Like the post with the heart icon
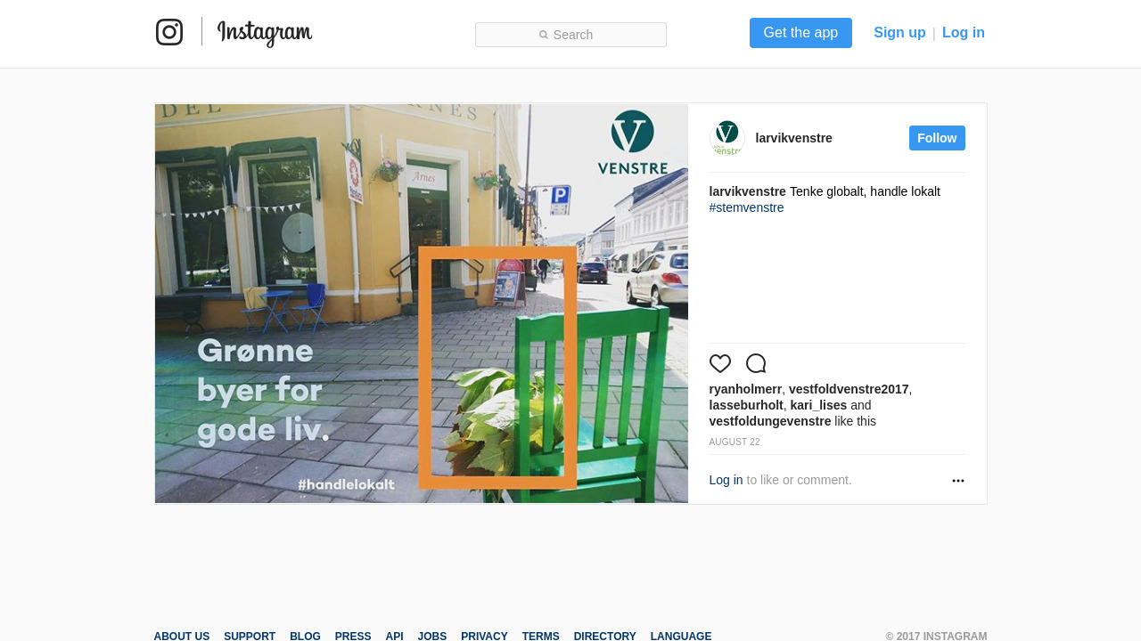 720,363
